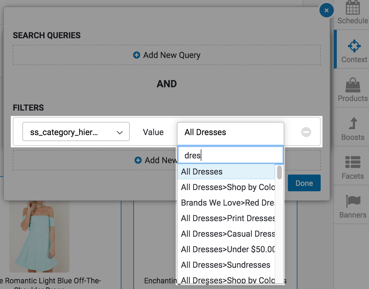The image size is (369, 289).
Task: Open the Products shopping bag icon
Action: point(353,85)
